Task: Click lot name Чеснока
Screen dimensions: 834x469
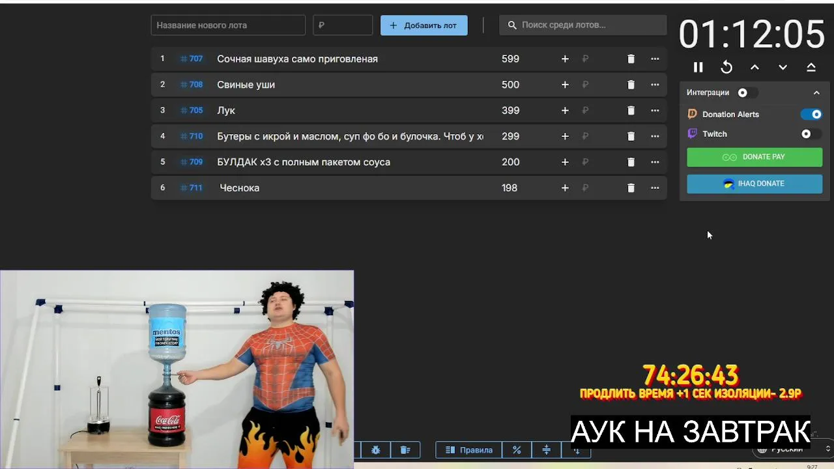Action: pos(239,188)
